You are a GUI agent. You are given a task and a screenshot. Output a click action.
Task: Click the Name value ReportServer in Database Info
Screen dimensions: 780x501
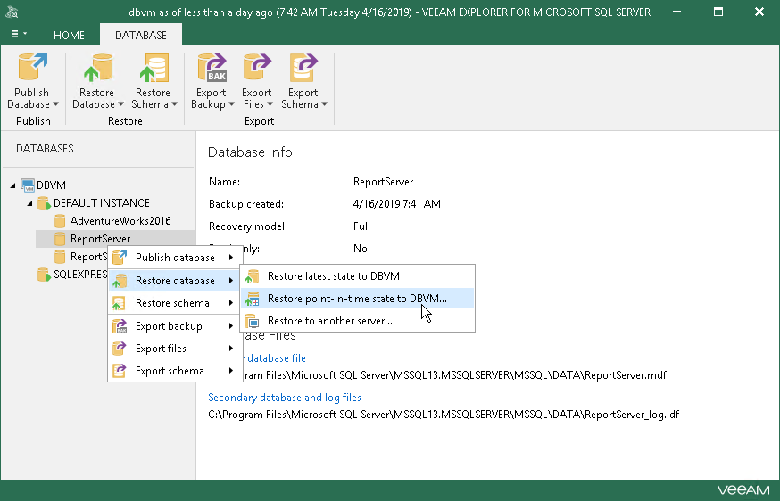coord(383,182)
